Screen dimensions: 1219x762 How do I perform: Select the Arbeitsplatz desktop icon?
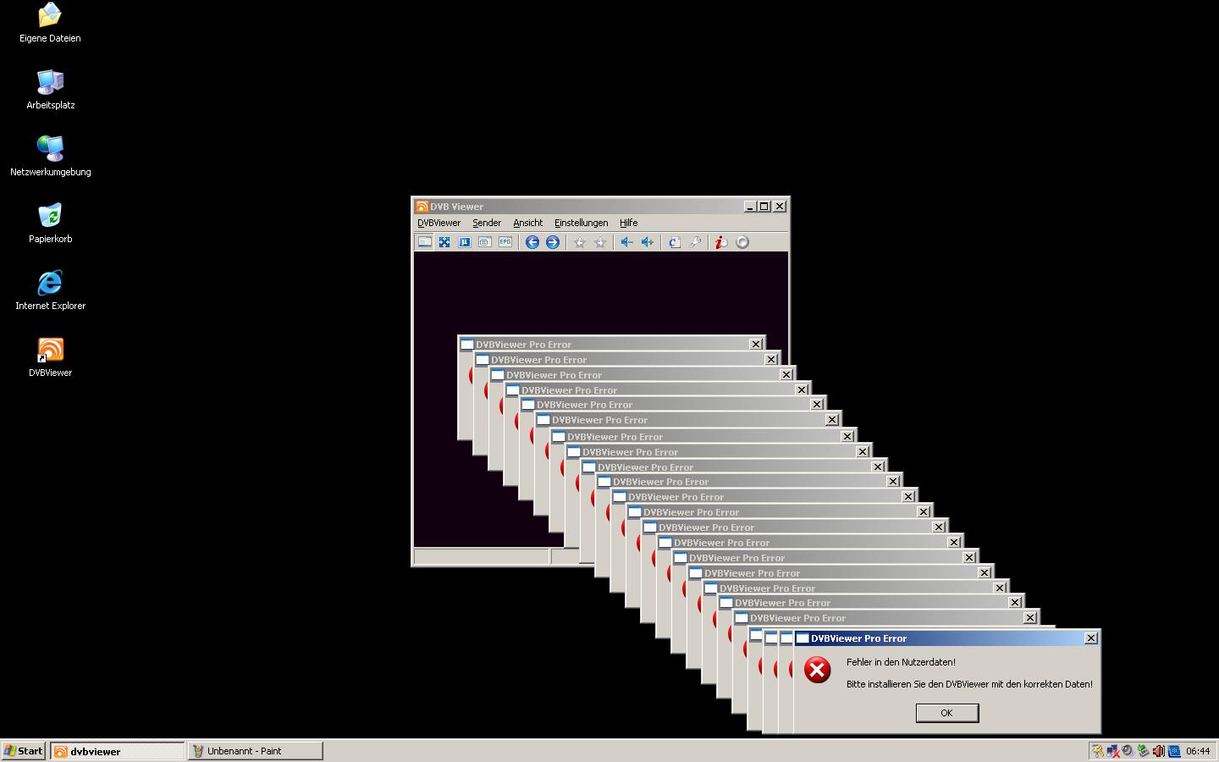tap(50, 91)
